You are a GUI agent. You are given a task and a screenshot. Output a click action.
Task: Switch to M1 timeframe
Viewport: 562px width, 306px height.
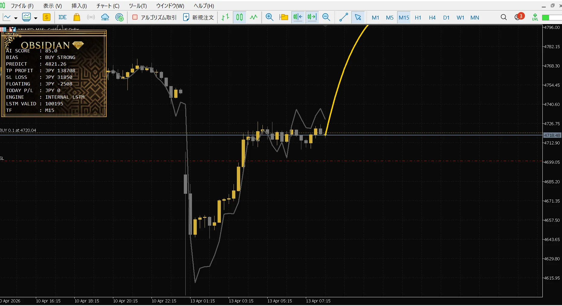[375, 18]
